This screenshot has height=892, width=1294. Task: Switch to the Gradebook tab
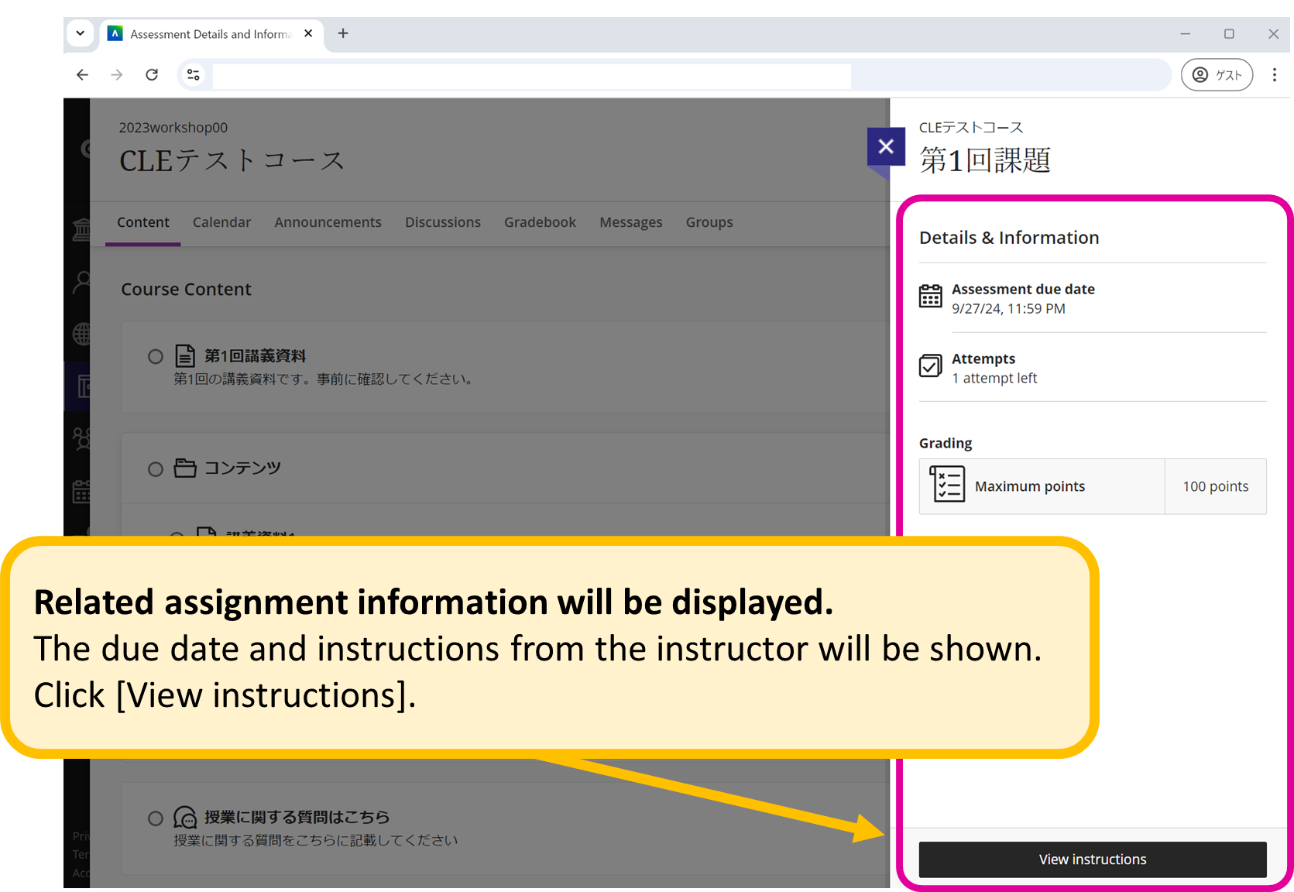(x=540, y=222)
